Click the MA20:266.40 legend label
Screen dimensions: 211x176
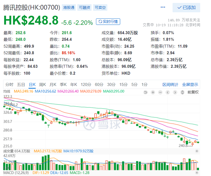click(68, 91)
